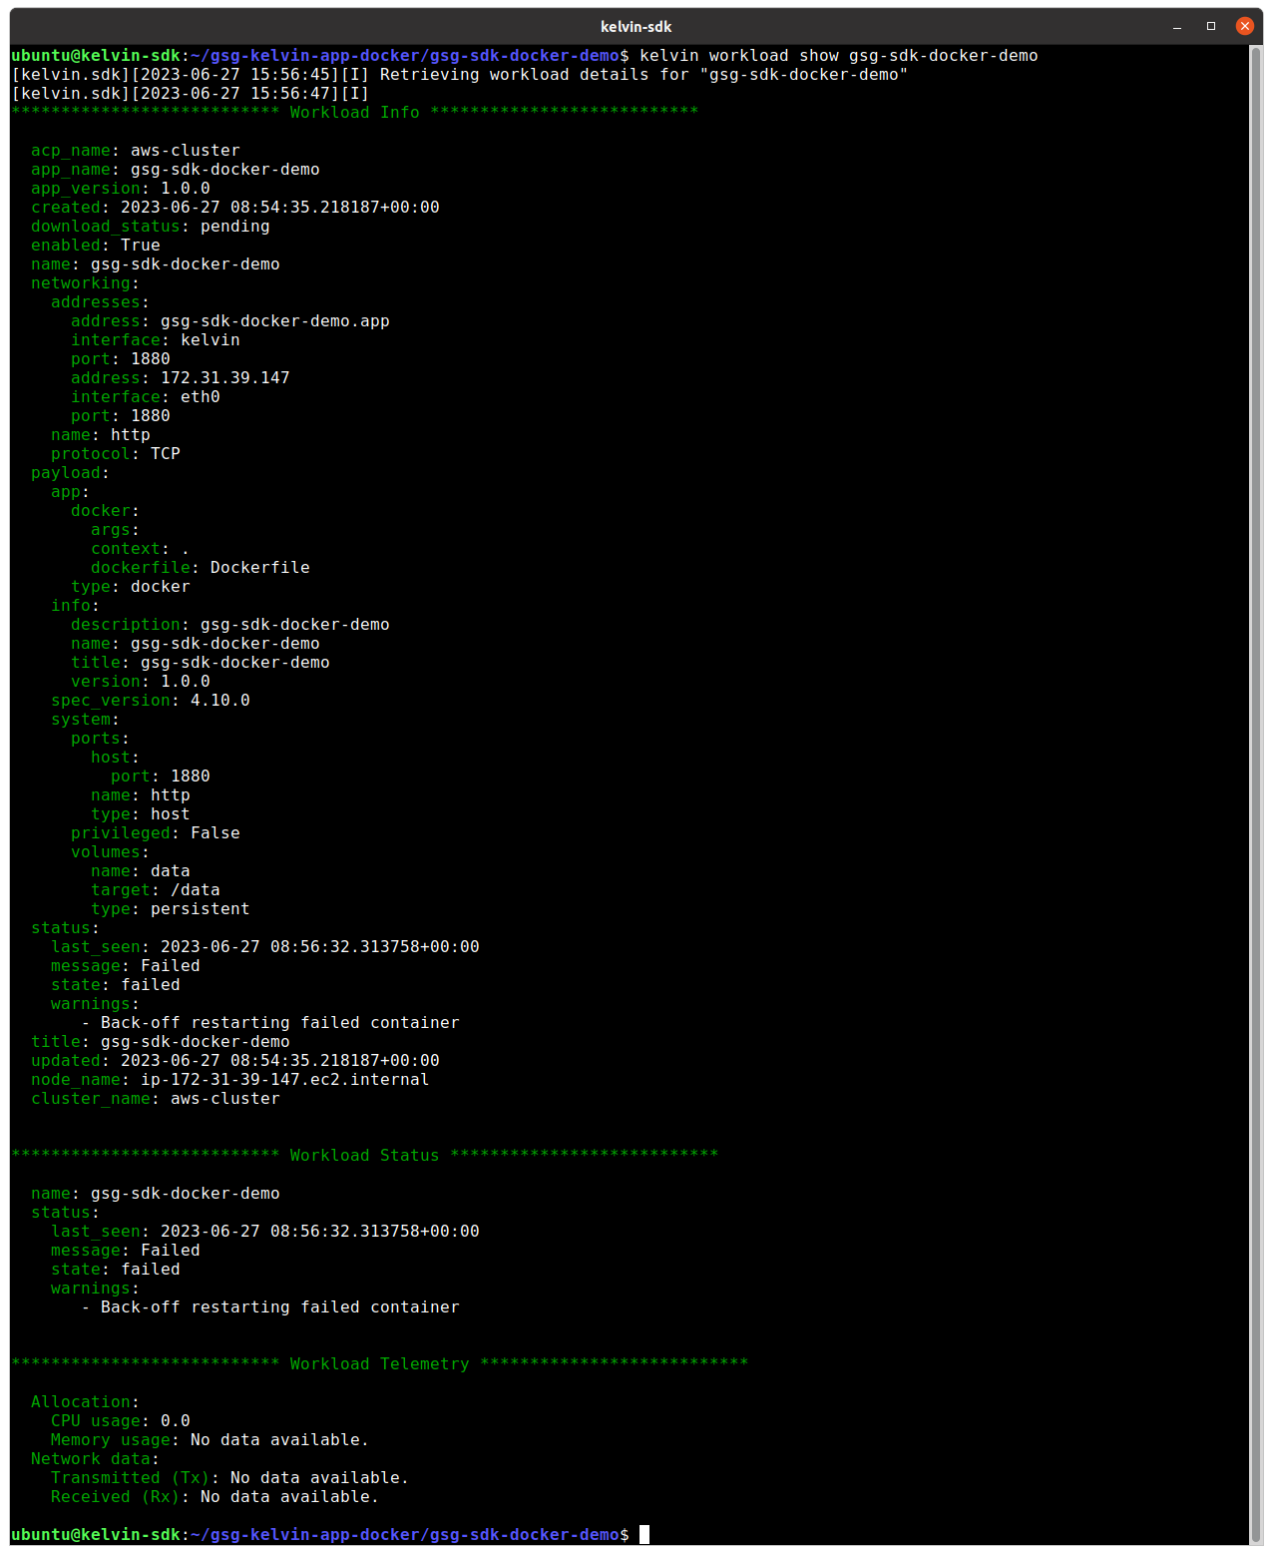Click the address gsg-sdk-docker-demo.app

click(275, 321)
